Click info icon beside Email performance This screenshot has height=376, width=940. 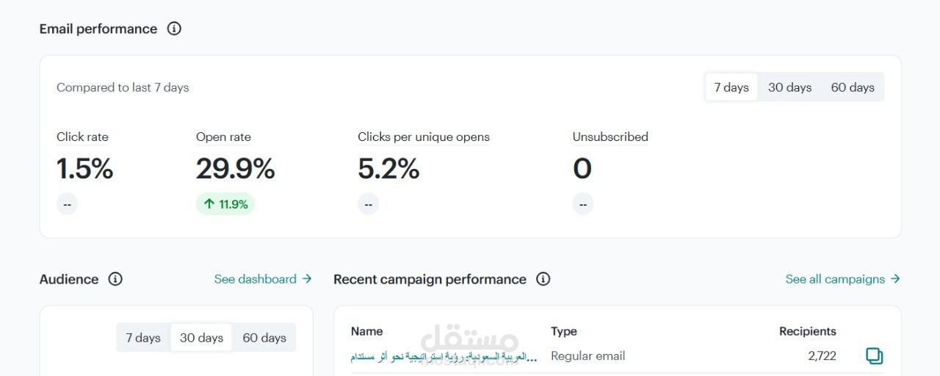(x=174, y=29)
